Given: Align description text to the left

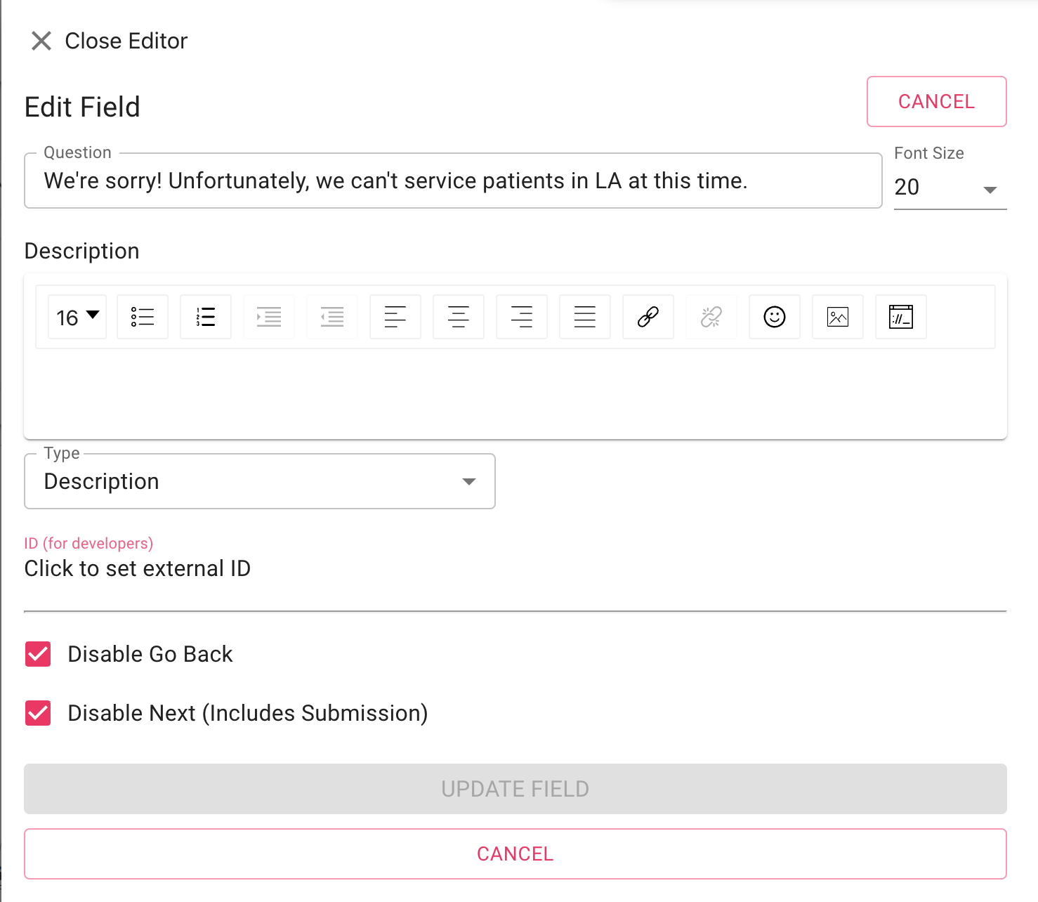Looking at the screenshot, I should (x=395, y=317).
